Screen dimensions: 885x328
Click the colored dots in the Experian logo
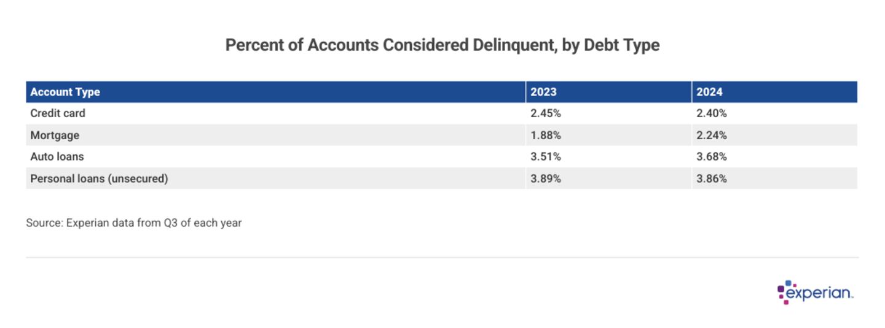pos(785,292)
